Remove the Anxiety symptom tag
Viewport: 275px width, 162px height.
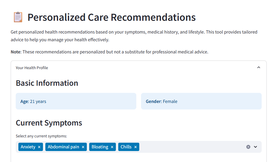(39, 147)
